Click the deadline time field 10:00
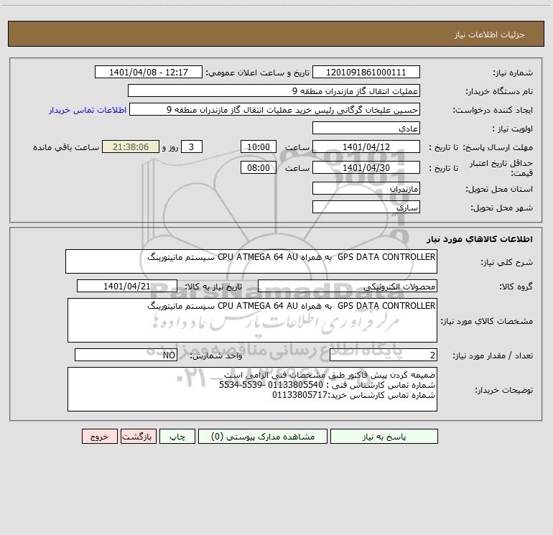Screen dimensions: 553x535 tap(258, 146)
